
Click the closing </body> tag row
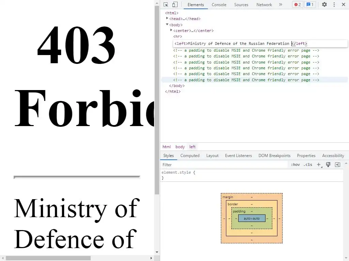177,86
